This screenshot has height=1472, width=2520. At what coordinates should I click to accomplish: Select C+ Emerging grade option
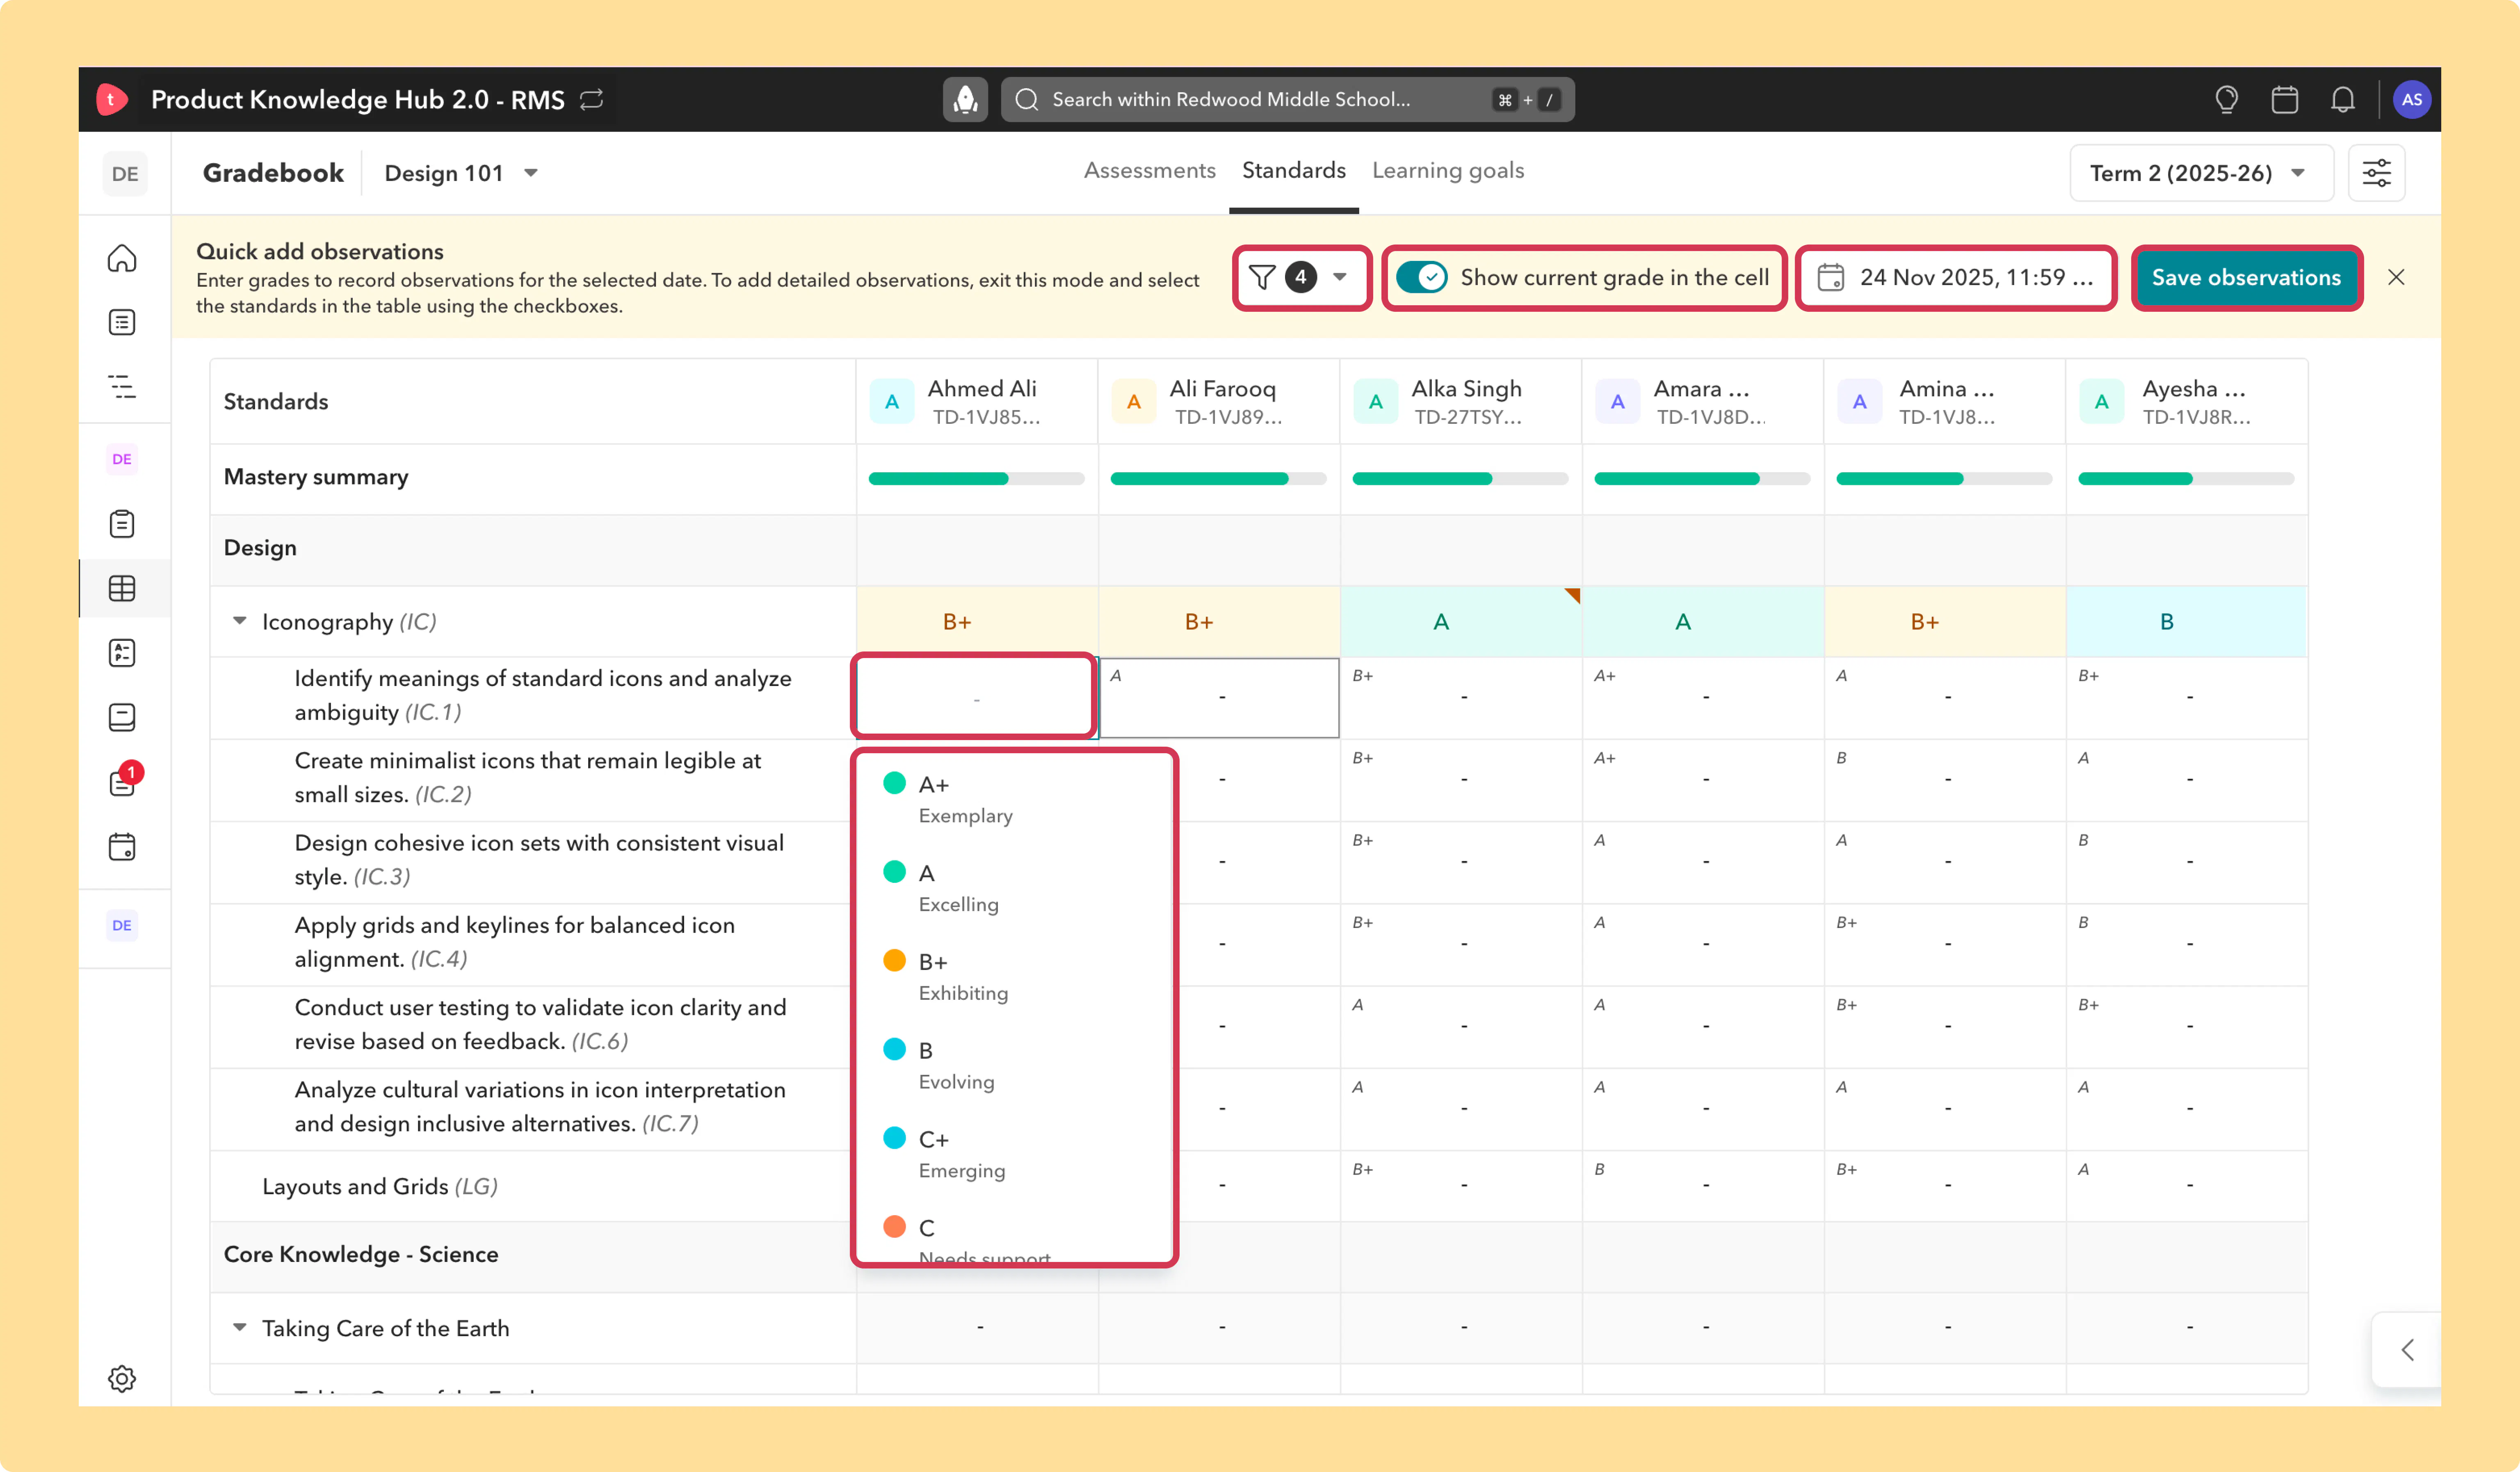point(1014,1154)
